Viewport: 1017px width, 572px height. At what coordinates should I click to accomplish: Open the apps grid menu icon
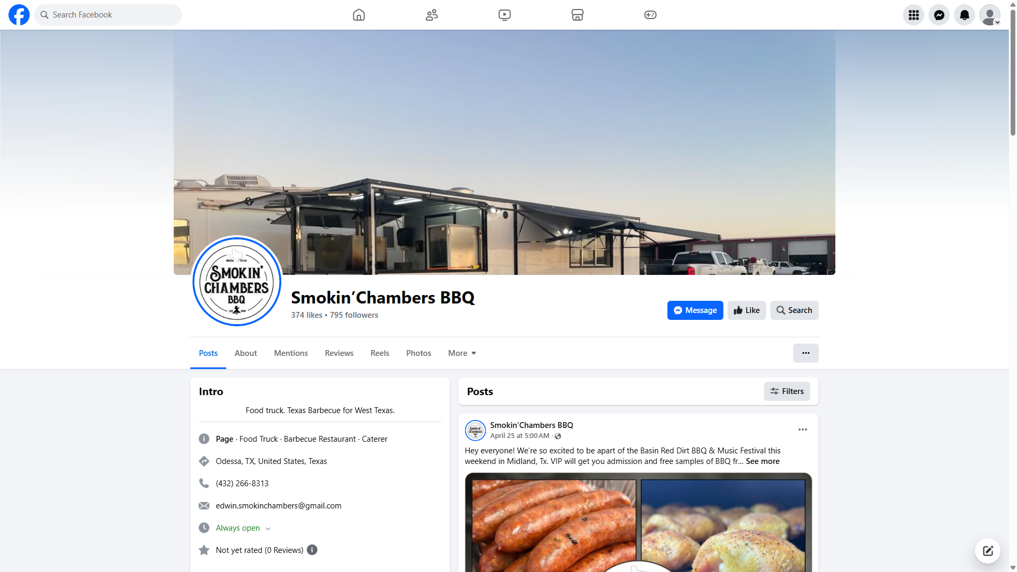913,15
